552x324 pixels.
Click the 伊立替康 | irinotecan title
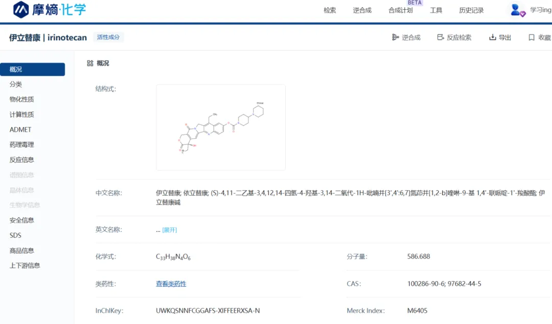[48, 37]
